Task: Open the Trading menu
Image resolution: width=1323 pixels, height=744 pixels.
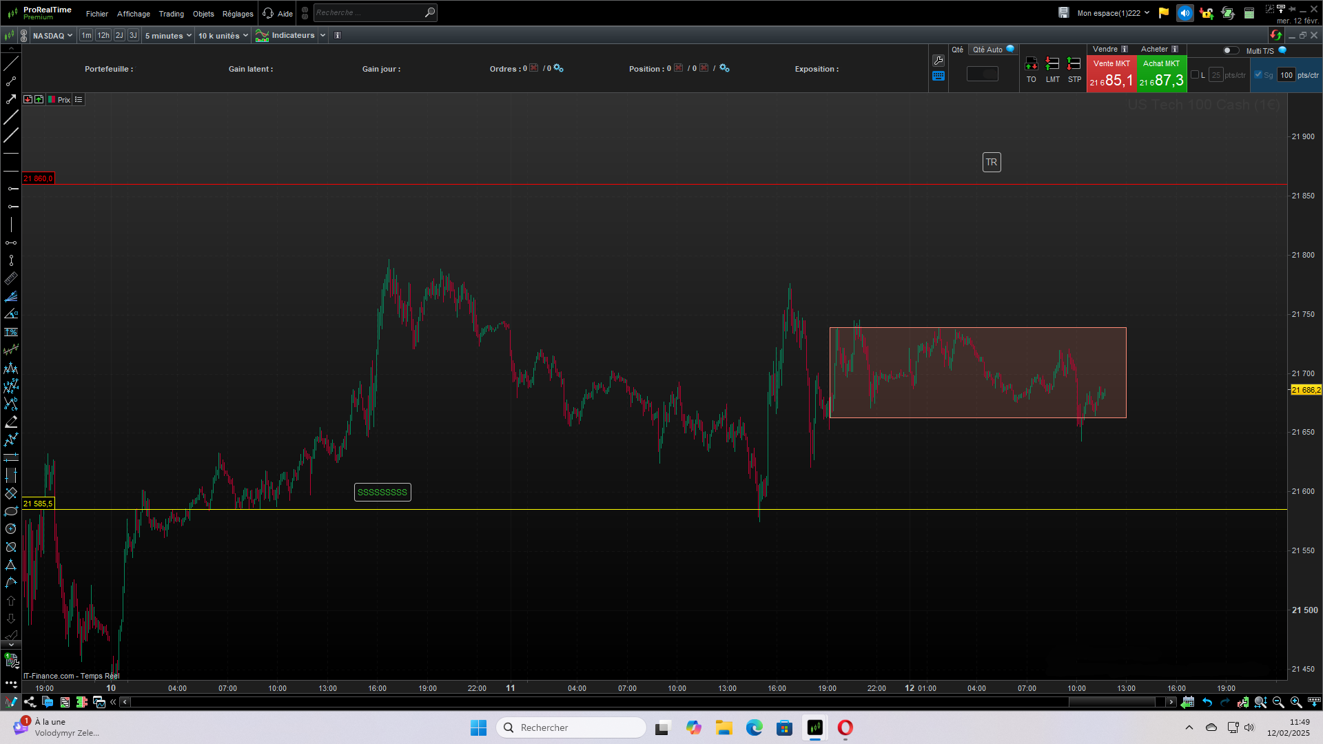Action: point(171,14)
